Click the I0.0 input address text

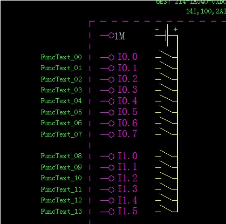coord(127,57)
